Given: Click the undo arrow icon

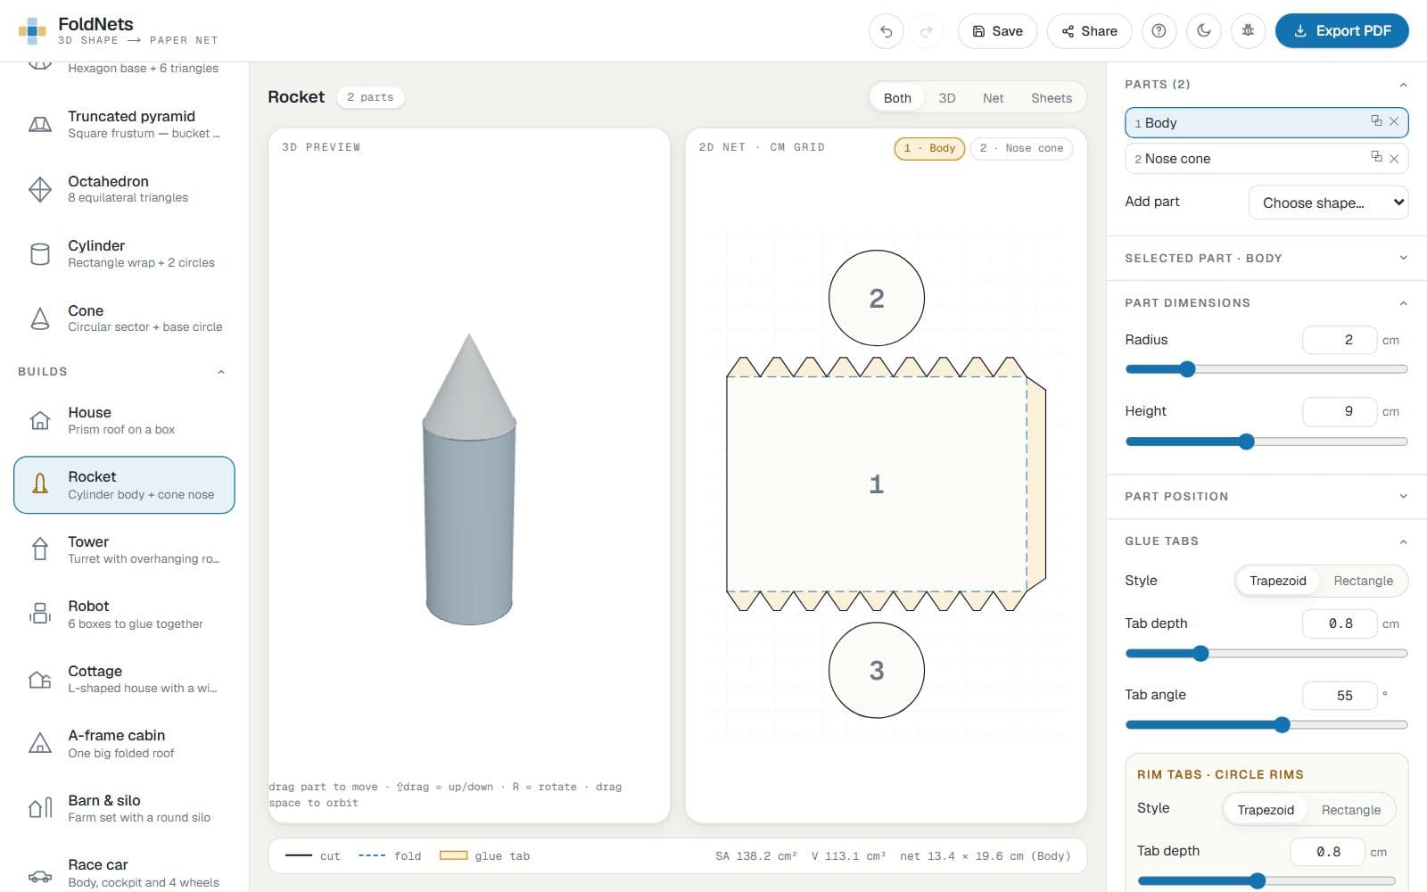Looking at the screenshot, I should tap(886, 31).
